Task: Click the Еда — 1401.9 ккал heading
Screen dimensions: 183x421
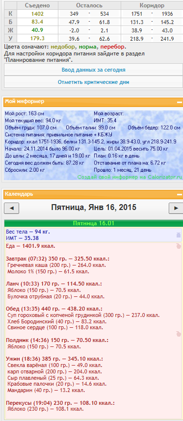Action: pyautogui.click(x=30, y=246)
